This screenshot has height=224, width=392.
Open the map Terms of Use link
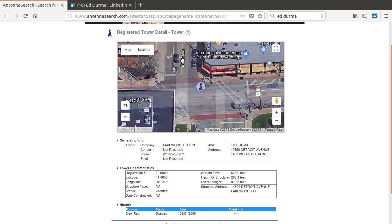[273, 130]
